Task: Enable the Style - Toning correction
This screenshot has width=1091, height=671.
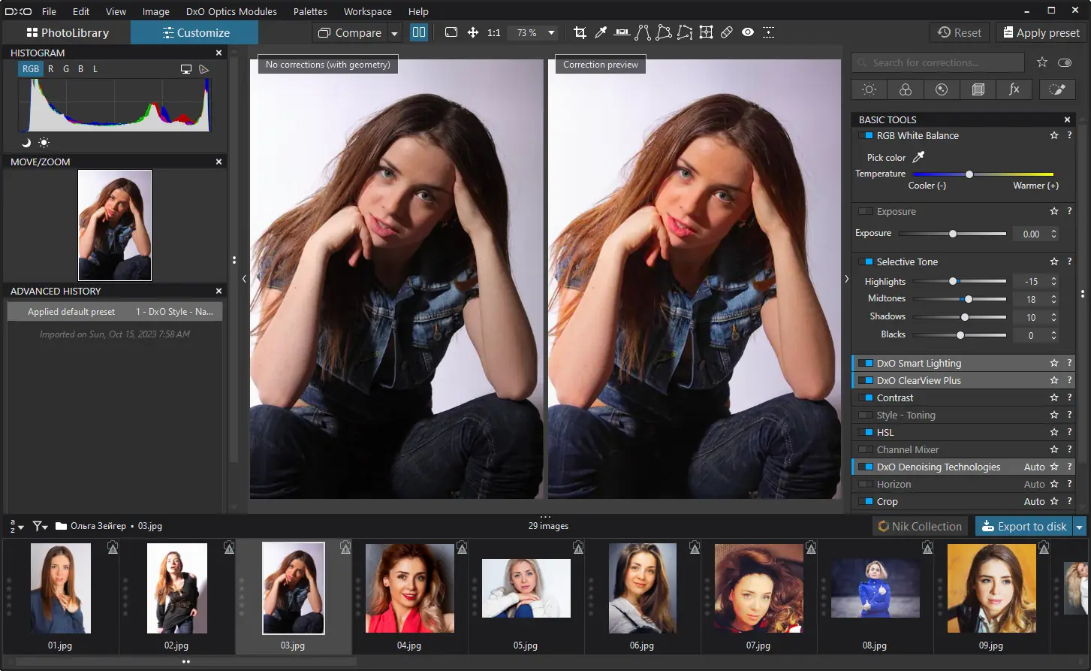Action: (866, 416)
